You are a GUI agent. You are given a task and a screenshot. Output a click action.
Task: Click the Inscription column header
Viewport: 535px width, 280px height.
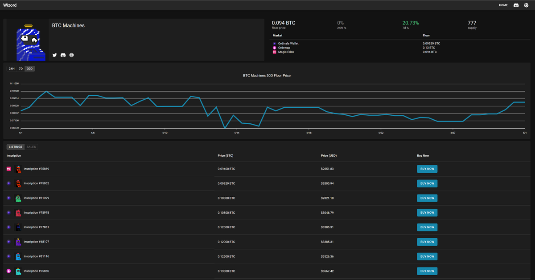(x=14, y=156)
